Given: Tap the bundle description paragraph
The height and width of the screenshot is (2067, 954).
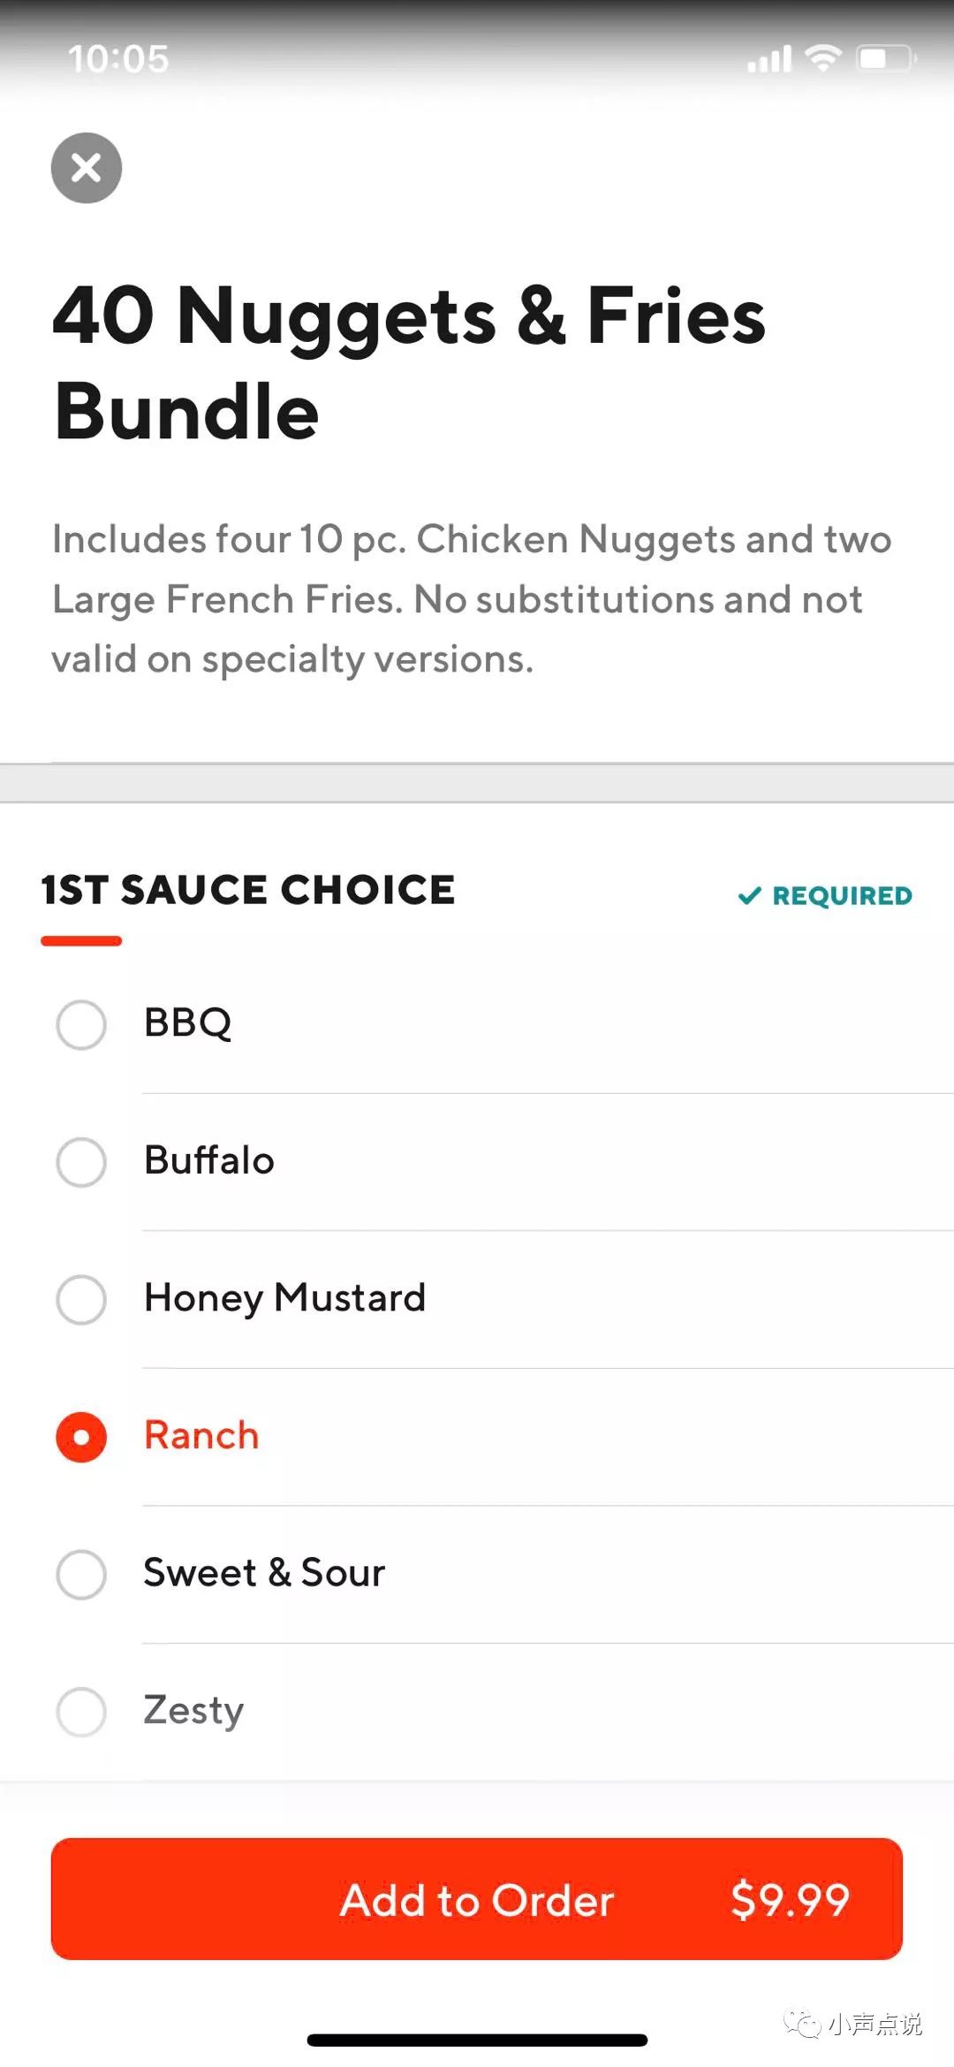Looking at the screenshot, I should pos(472,599).
